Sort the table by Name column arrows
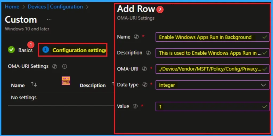 [34, 85]
